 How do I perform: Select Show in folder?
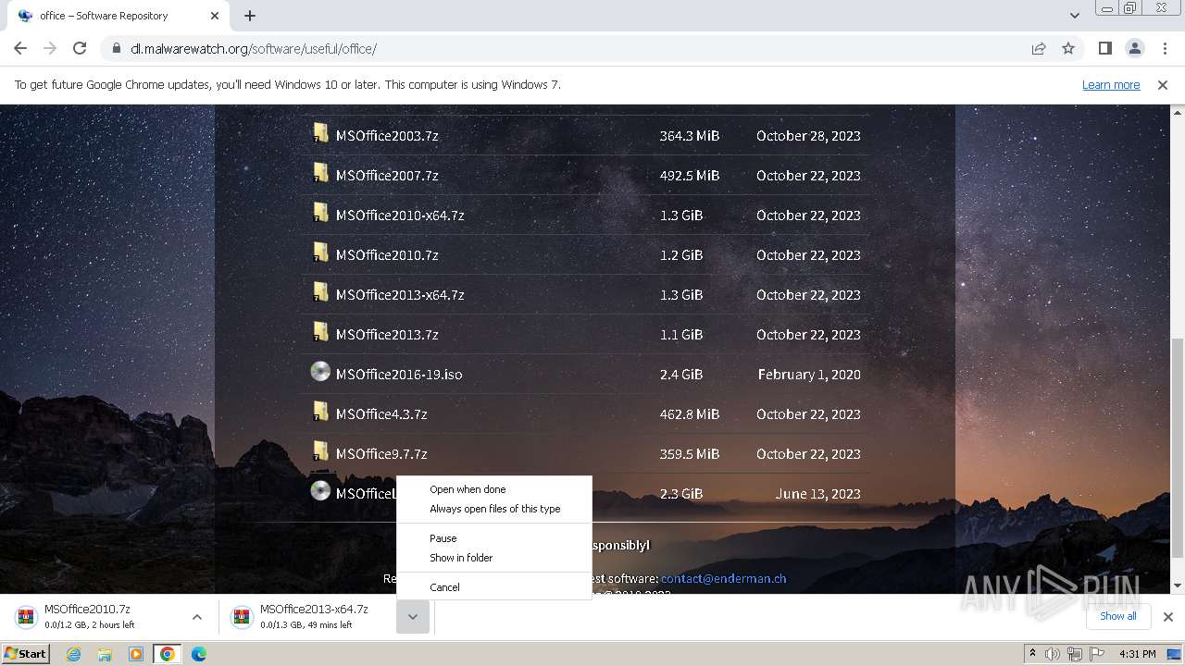(494, 558)
